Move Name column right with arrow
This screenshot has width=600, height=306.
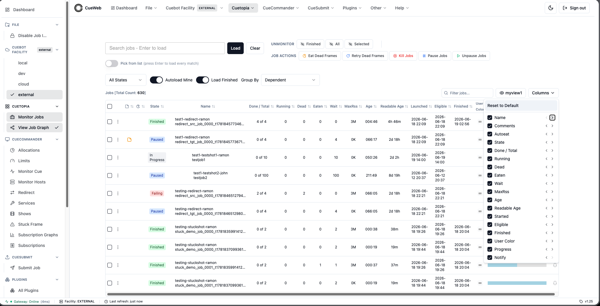pos(552,118)
